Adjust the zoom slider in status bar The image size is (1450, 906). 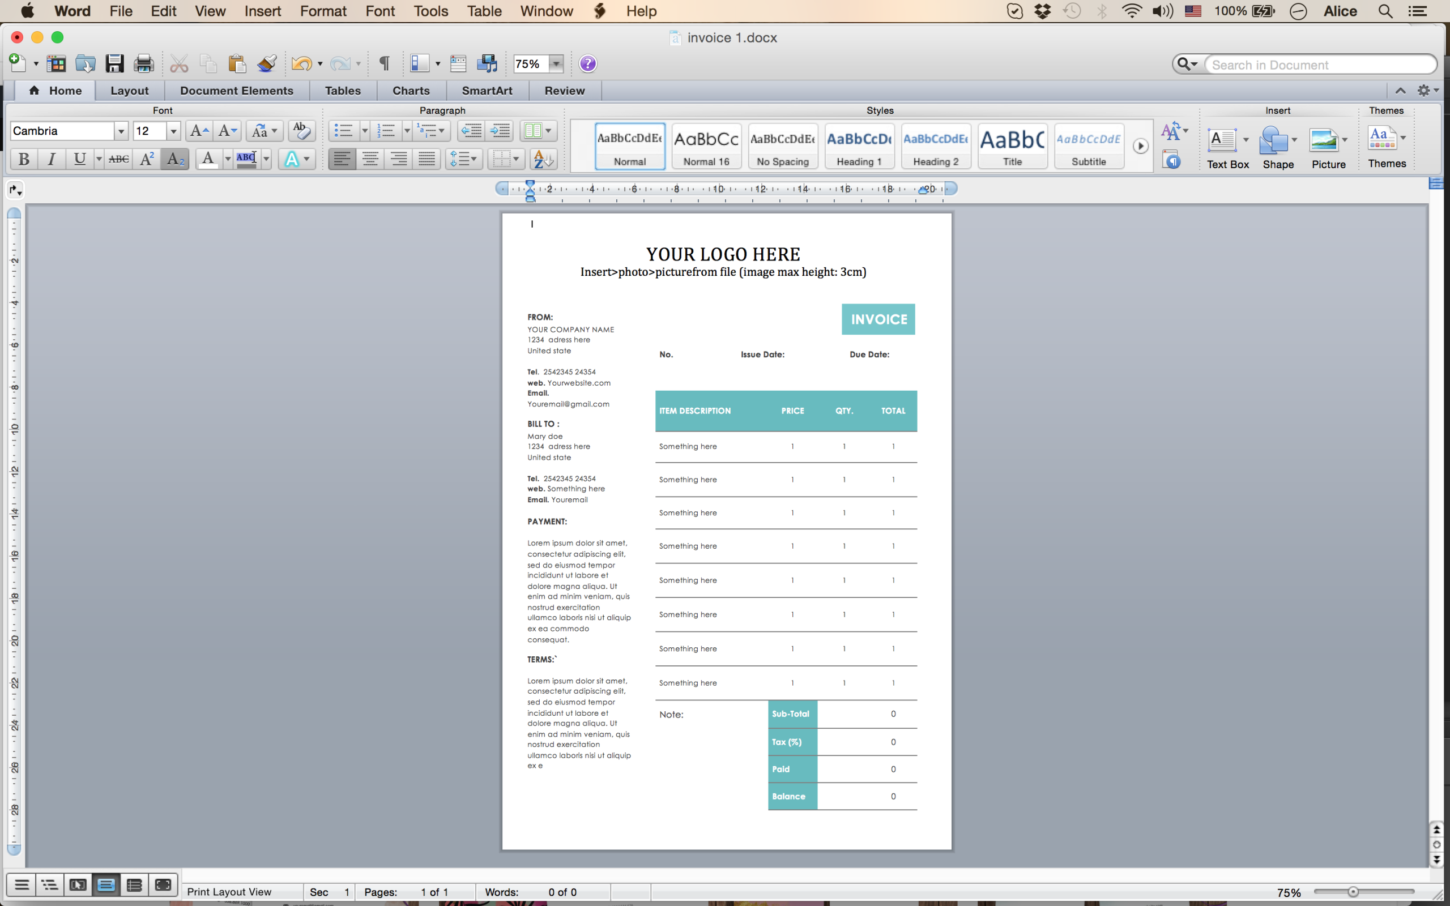[1353, 892]
